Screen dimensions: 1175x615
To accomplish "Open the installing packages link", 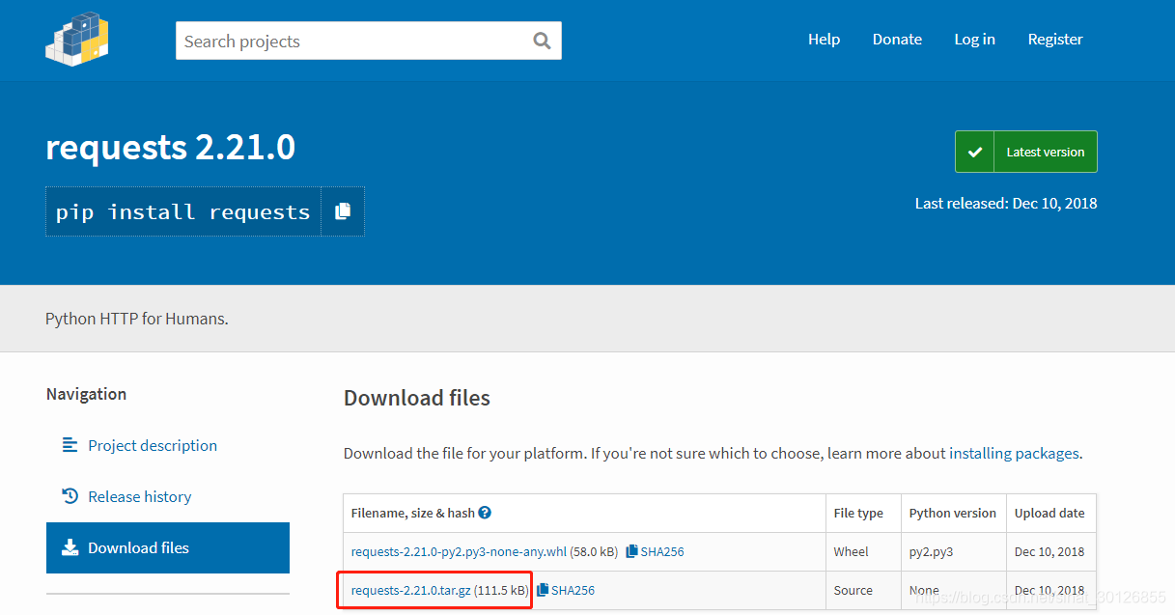I will coord(1014,453).
